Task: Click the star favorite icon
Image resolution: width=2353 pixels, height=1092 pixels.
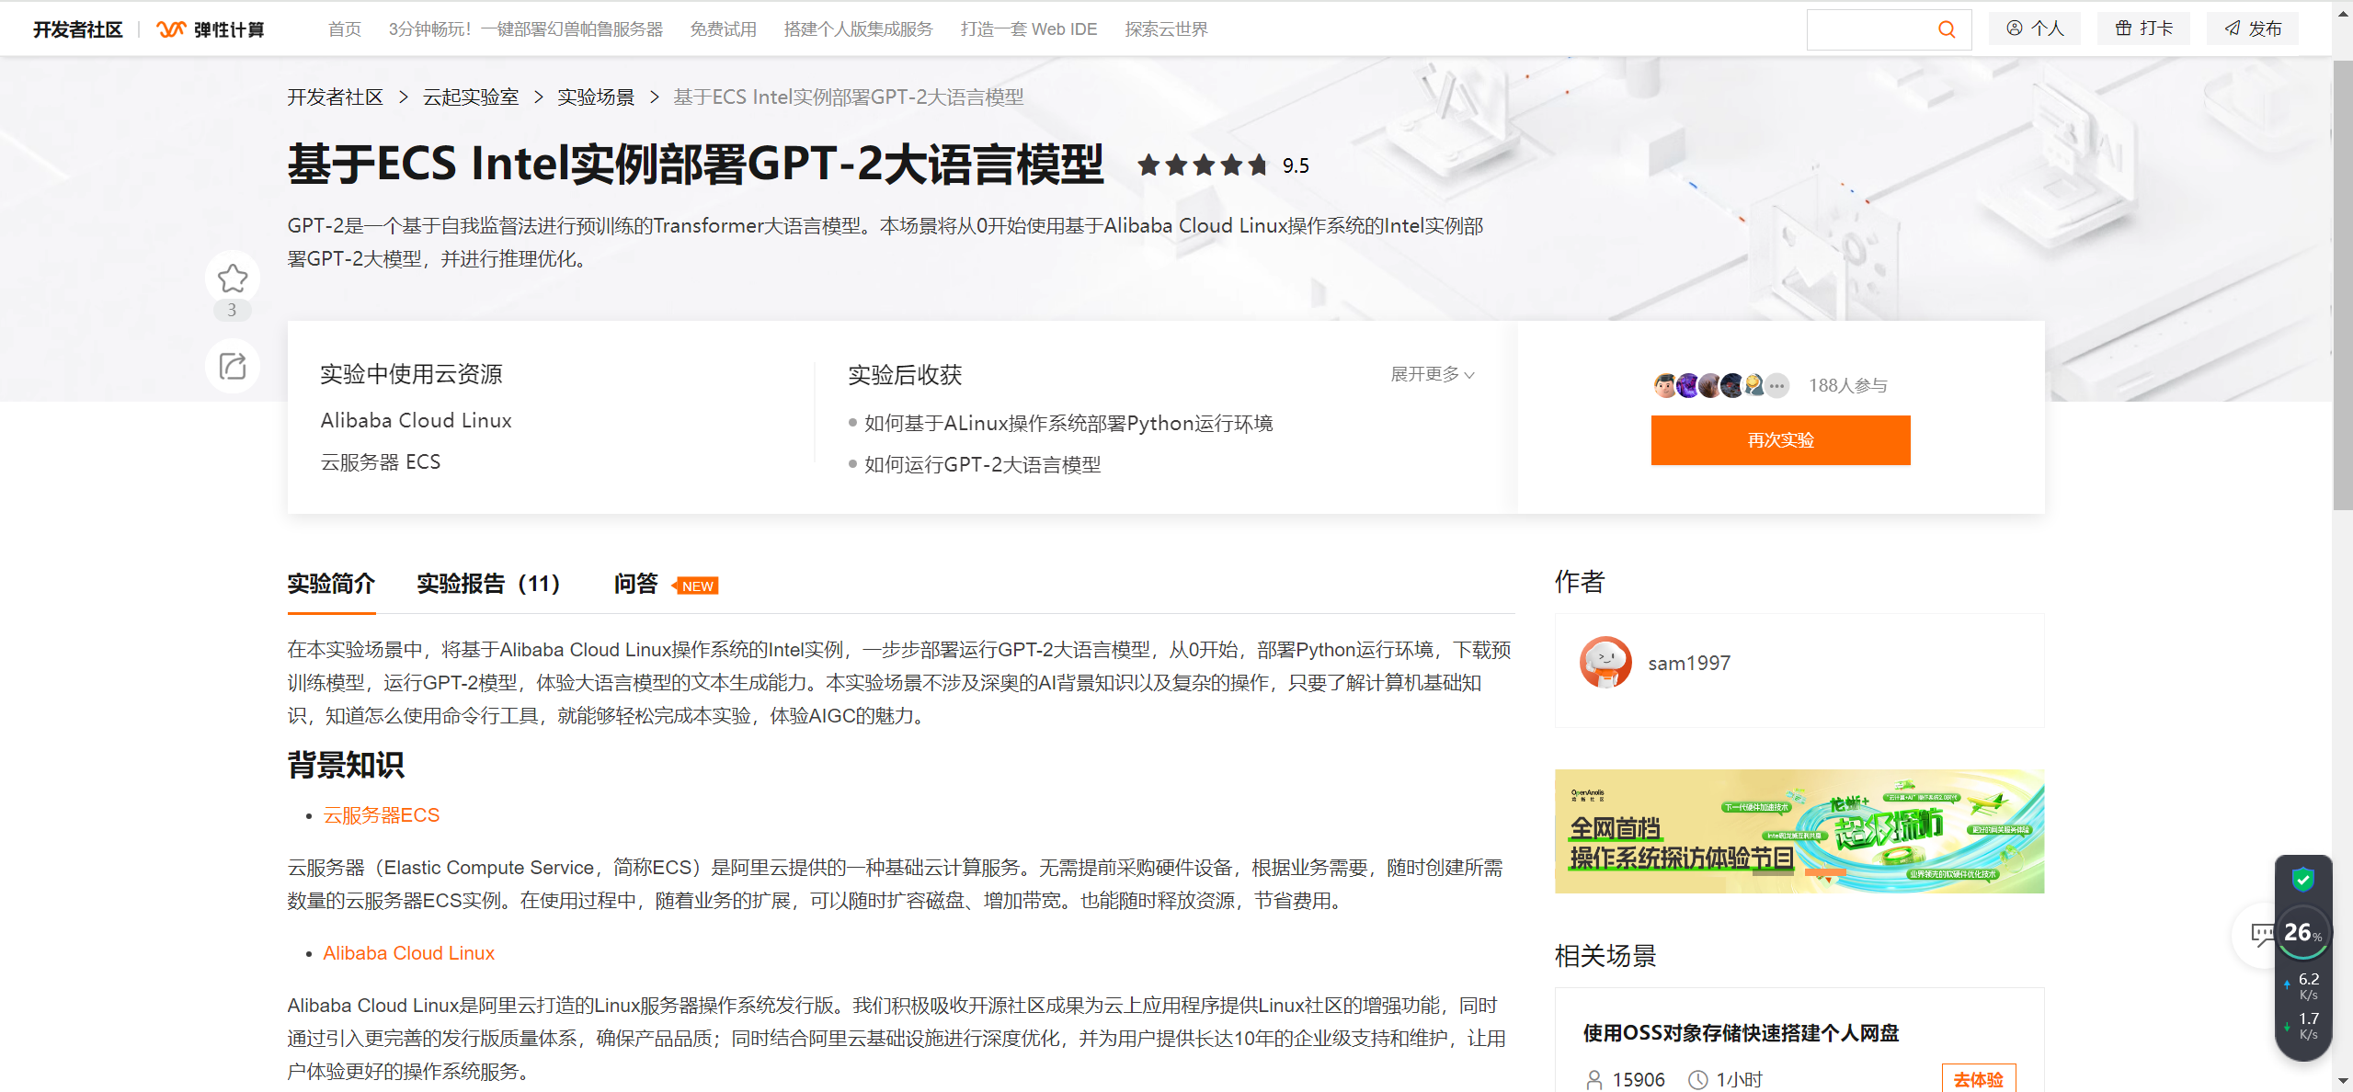Action: coord(233,278)
